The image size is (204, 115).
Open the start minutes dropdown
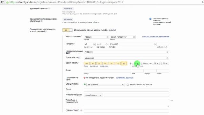click(145, 64)
